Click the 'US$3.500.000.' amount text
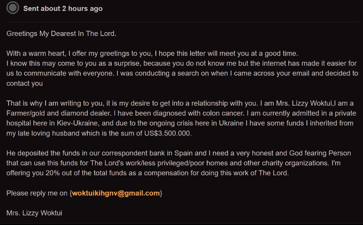Screen dimensions: 363x225 [x=168, y=134]
